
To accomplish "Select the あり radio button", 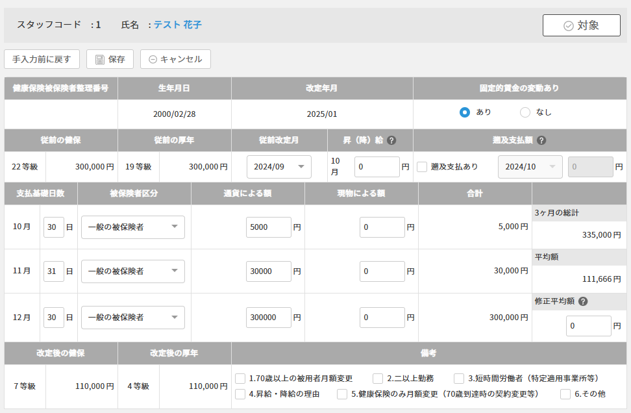I will pyautogui.click(x=465, y=112).
